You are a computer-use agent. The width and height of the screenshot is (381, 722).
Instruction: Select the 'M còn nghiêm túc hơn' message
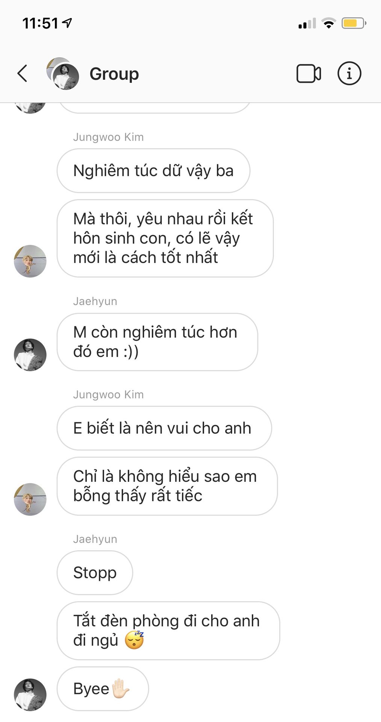pos(157,342)
